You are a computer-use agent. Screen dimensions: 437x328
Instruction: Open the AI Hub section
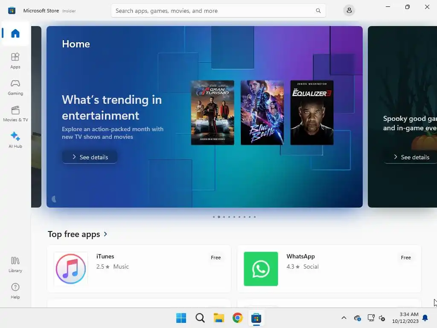tap(15, 140)
